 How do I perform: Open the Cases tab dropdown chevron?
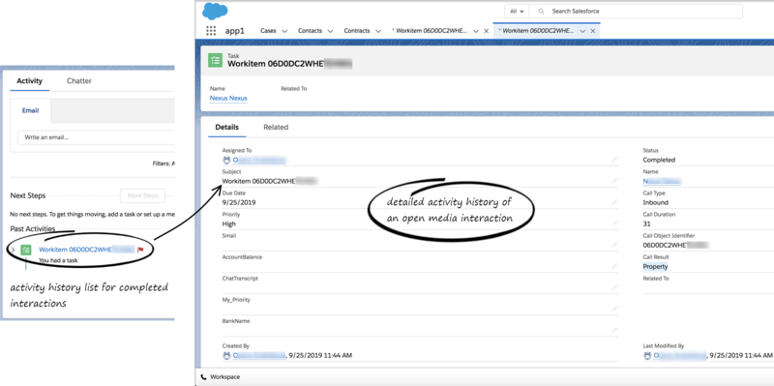point(284,31)
